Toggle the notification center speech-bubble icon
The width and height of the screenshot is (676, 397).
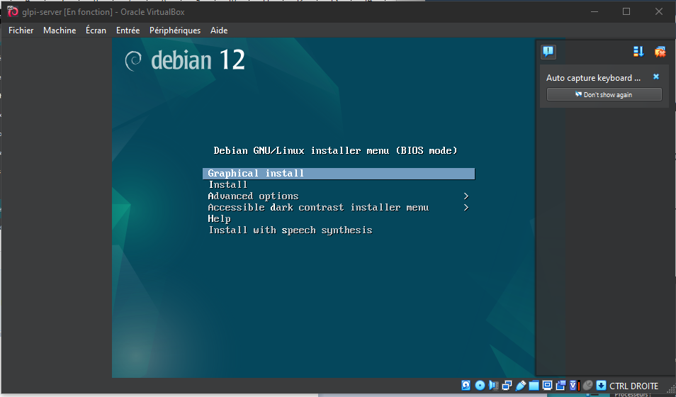(x=548, y=52)
